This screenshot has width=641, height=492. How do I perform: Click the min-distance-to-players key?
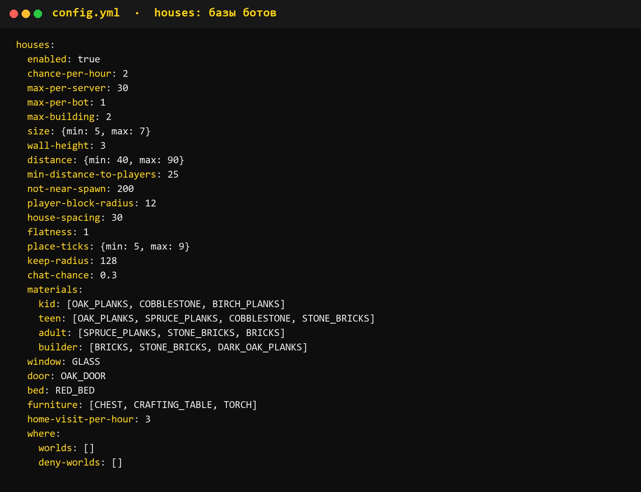click(x=92, y=174)
